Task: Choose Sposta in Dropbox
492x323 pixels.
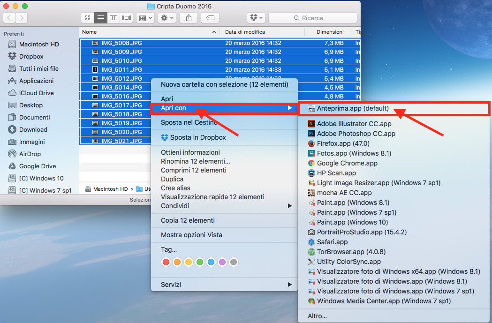Action: click(x=224, y=137)
